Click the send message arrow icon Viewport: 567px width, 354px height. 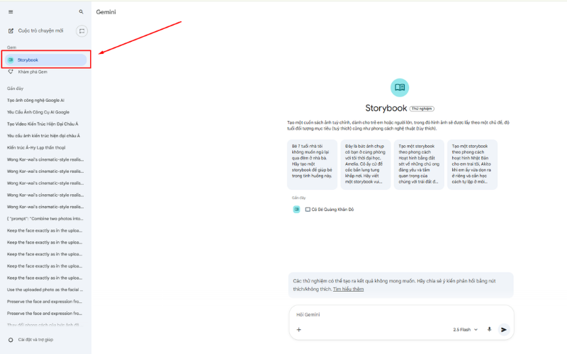click(x=504, y=329)
